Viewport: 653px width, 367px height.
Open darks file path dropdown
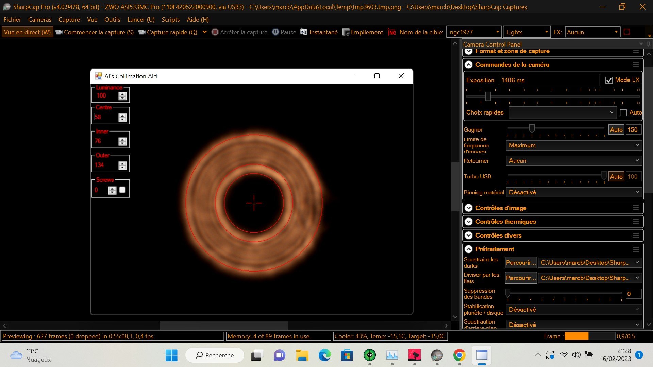tap(590, 263)
